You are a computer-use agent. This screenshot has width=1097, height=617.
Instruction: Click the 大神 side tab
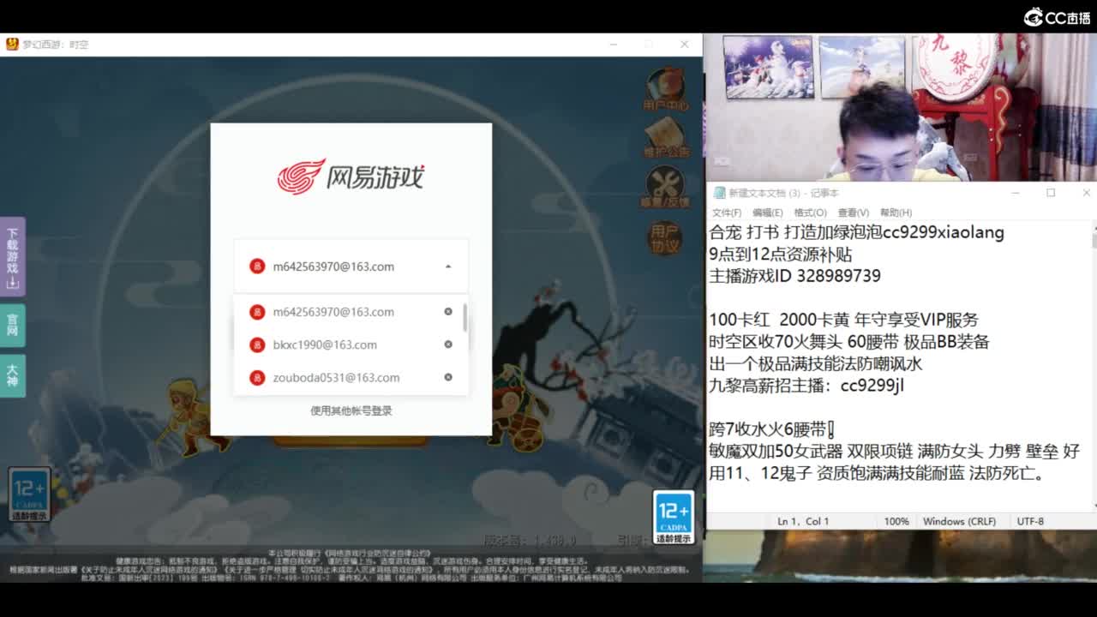pyautogui.click(x=12, y=375)
